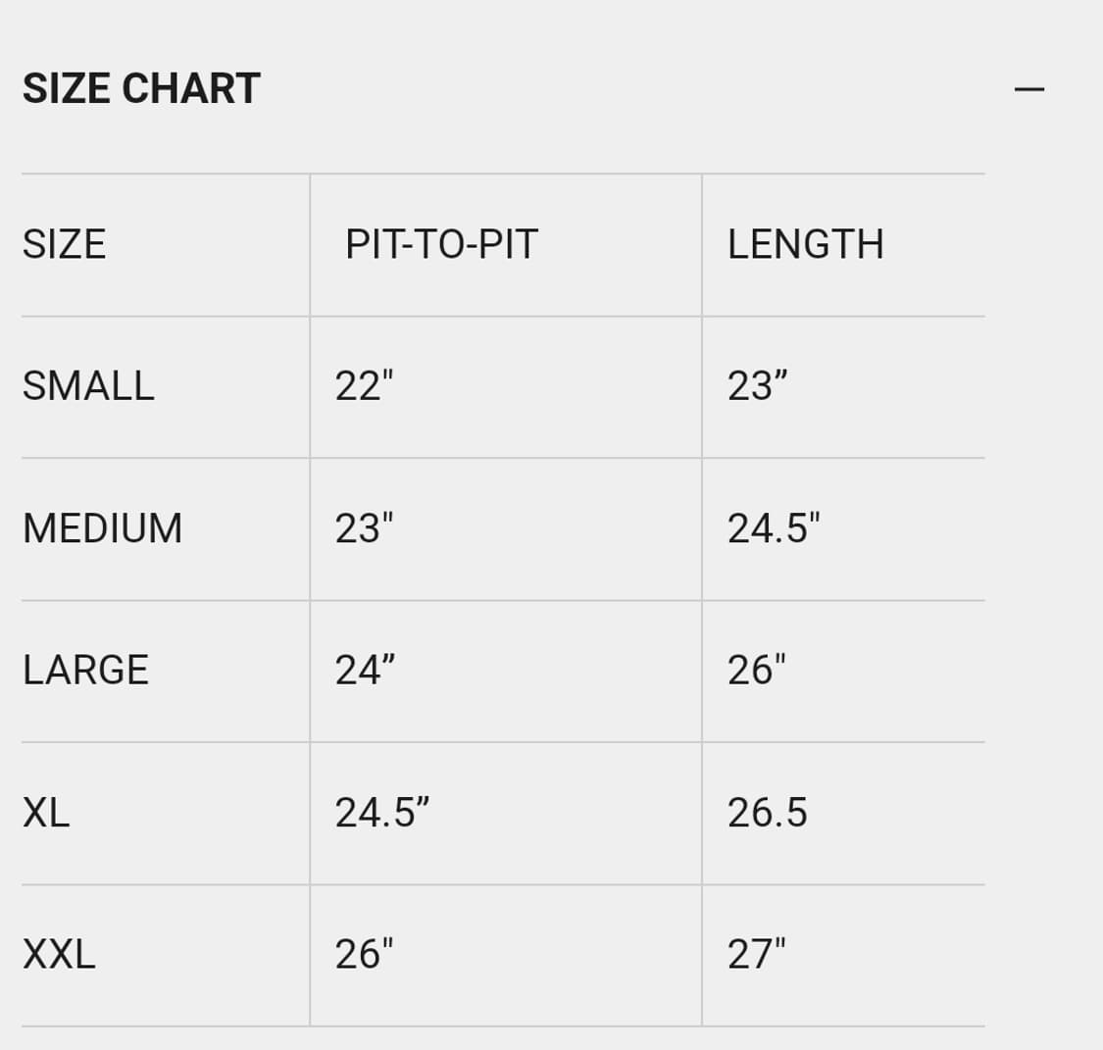Click the MEDIUM size row label

[x=102, y=528]
